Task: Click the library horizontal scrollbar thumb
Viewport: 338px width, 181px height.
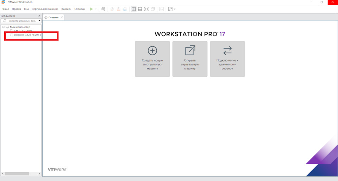Action: 17,174
